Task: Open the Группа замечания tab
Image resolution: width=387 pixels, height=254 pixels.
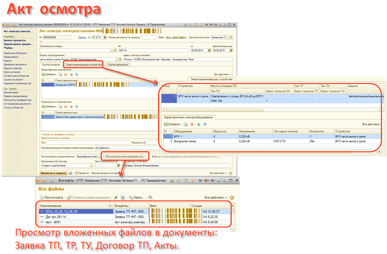Action: 118,65
